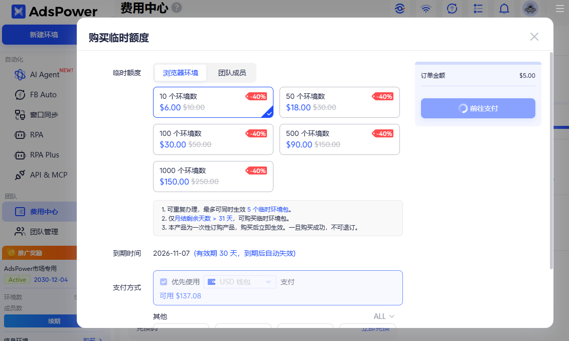Click the AI Agent brain icon
Screen dimensions: 569x341
pos(20,74)
